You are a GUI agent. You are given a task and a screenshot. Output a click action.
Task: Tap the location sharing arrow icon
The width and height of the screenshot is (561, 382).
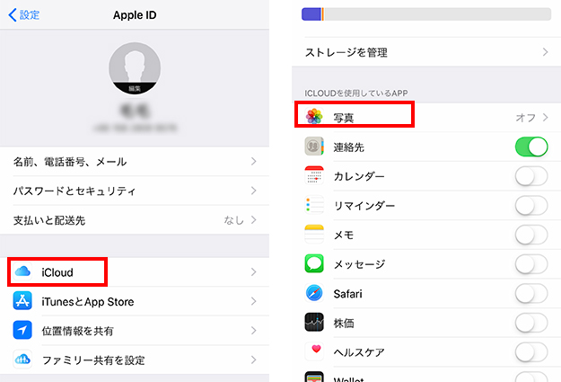click(x=22, y=330)
